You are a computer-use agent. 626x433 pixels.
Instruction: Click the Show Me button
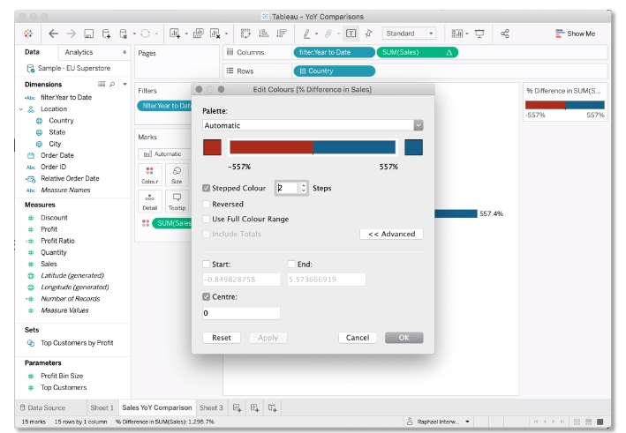[575, 34]
